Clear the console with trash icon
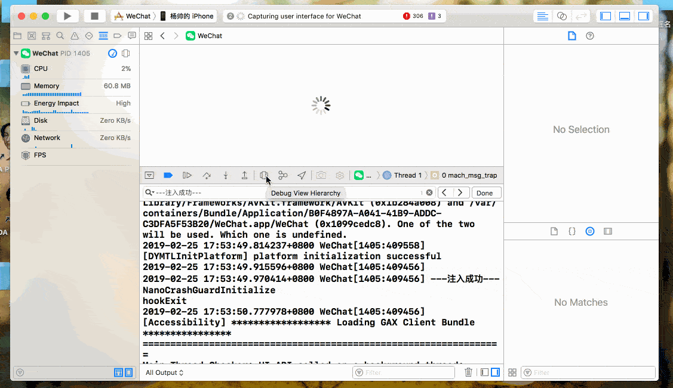The height and width of the screenshot is (388, 673). click(469, 373)
